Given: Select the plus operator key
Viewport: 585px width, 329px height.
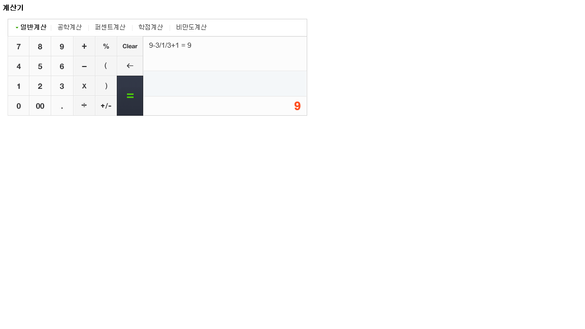Looking at the screenshot, I should [x=84, y=46].
